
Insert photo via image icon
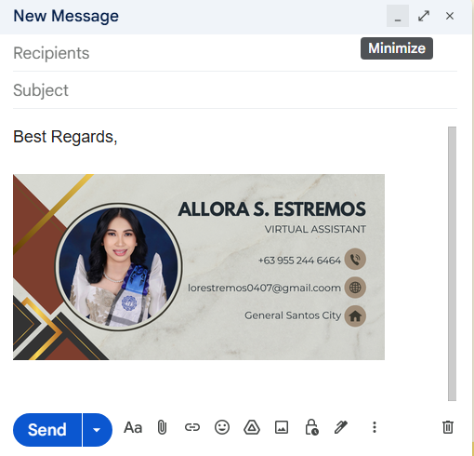(282, 427)
